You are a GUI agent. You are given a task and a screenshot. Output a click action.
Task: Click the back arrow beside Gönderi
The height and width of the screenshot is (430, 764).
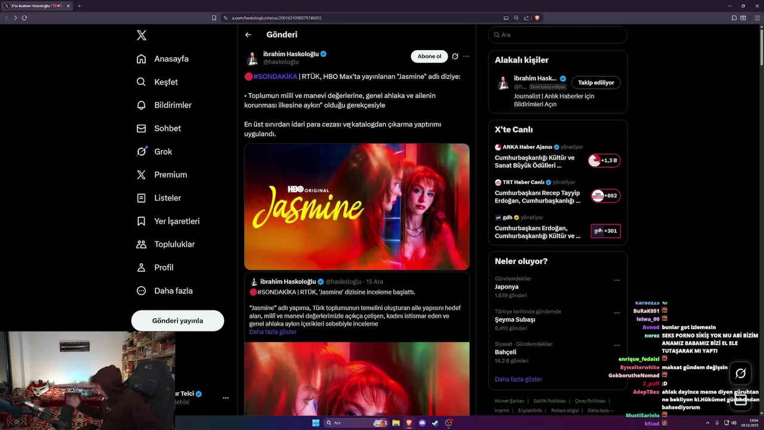tap(248, 35)
